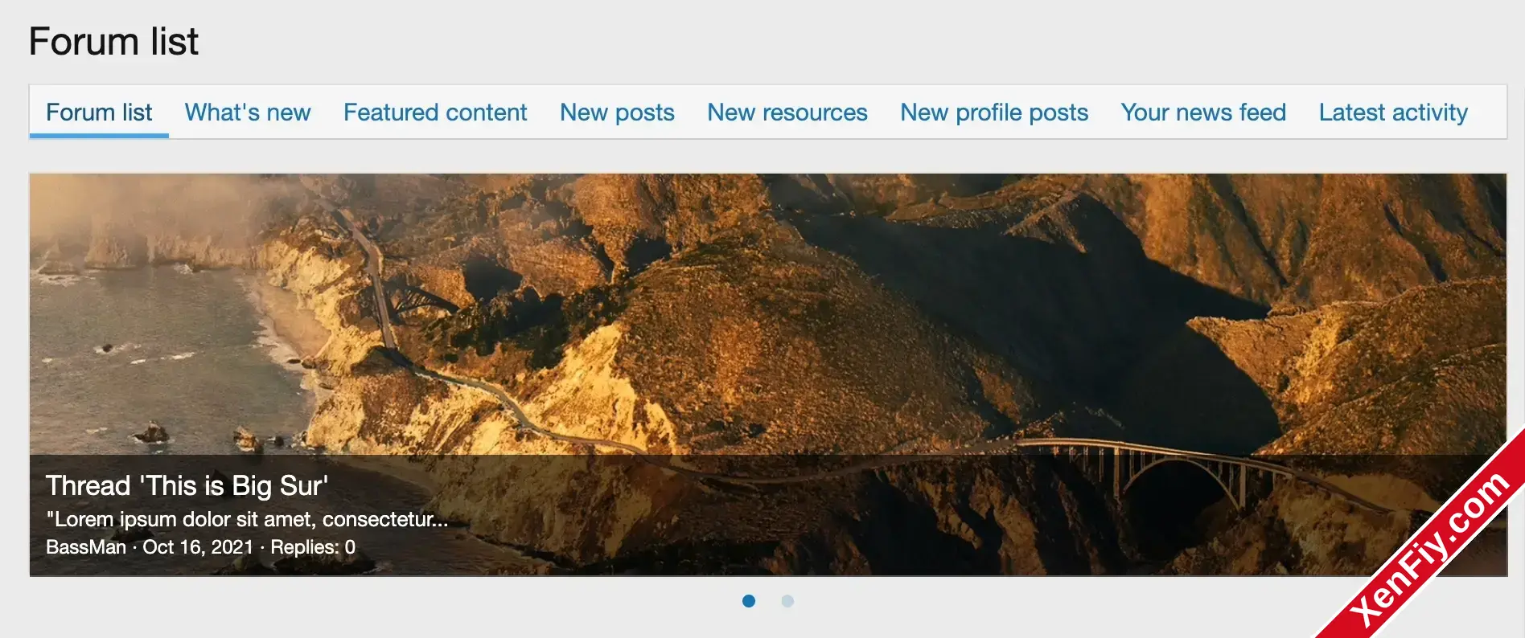View the New profile posts tab
This screenshot has height=638, width=1525.
pos(994,112)
